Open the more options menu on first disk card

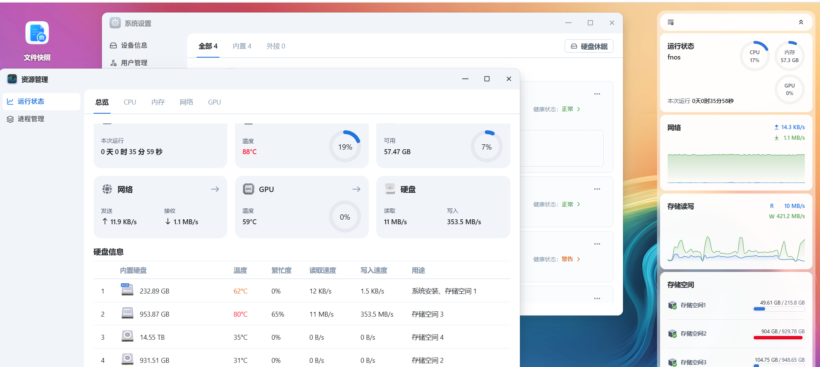click(597, 94)
